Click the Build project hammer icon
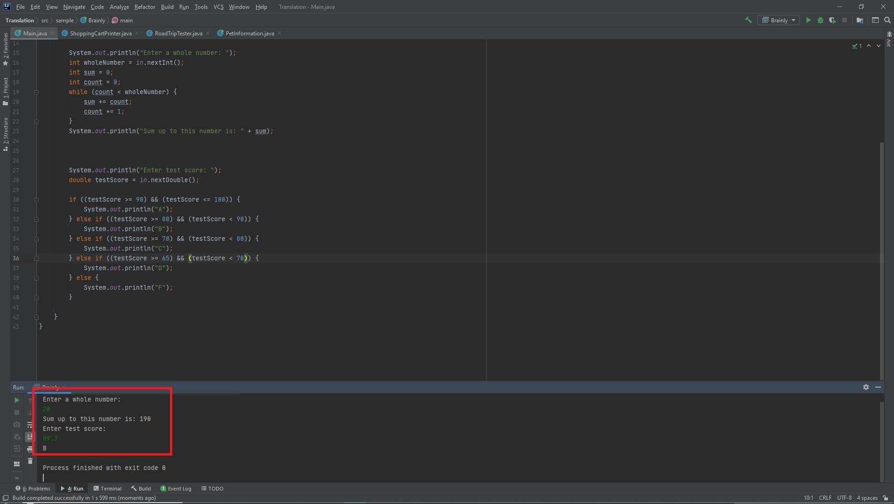The height and width of the screenshot is (504, 894). [x=748, y=20]
